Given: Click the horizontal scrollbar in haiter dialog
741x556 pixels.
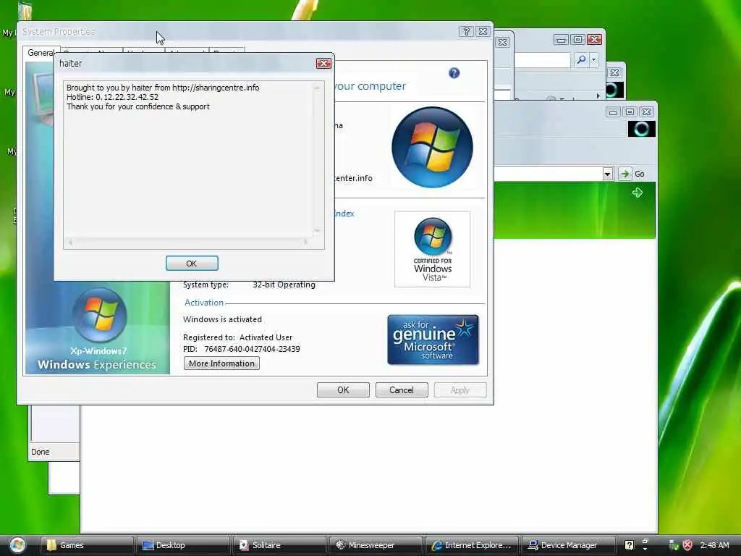Looking at the screenshot, I should click(x=188, y=242).
